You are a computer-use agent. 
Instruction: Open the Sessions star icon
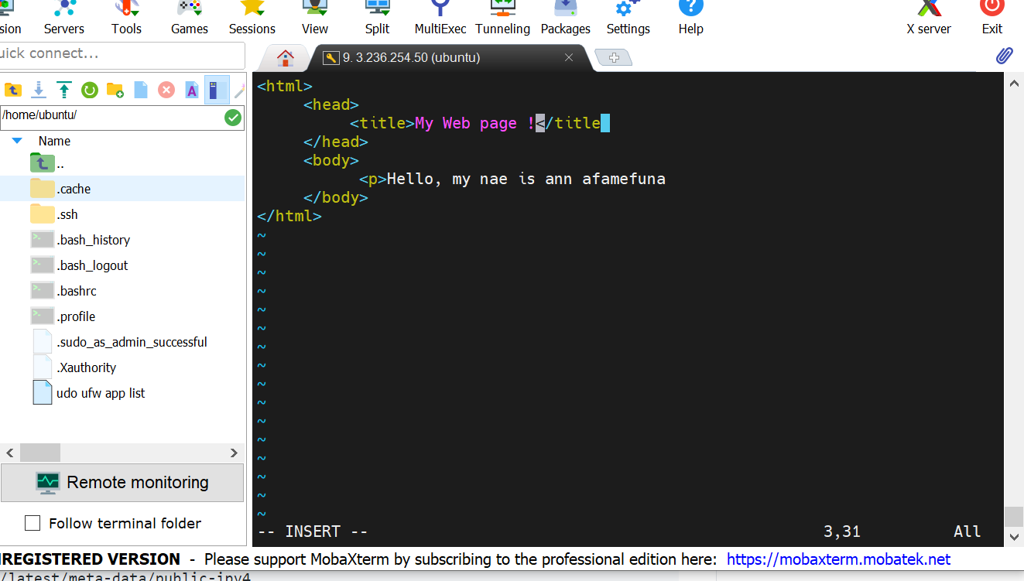252,19
